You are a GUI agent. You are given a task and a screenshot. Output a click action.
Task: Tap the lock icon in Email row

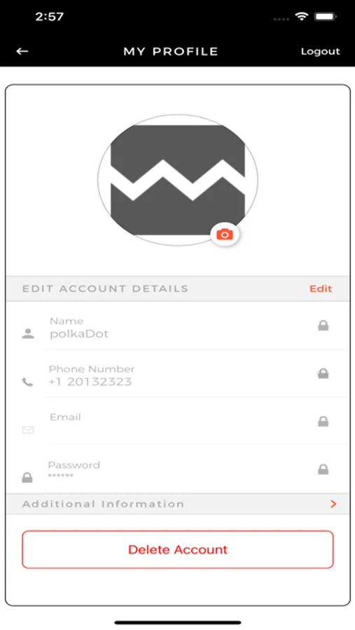(x=323, y=421)
